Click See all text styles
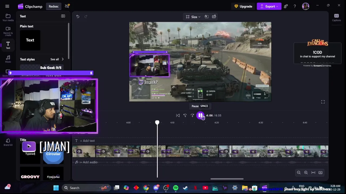This screenshot has height=194, width=346. coord(55,59)
